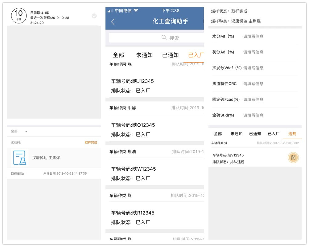The width and height of the screenshot is (309, 247).
Task: Open the 陕Q12345 甲醇 vehicle record
Action: (154, 125)
